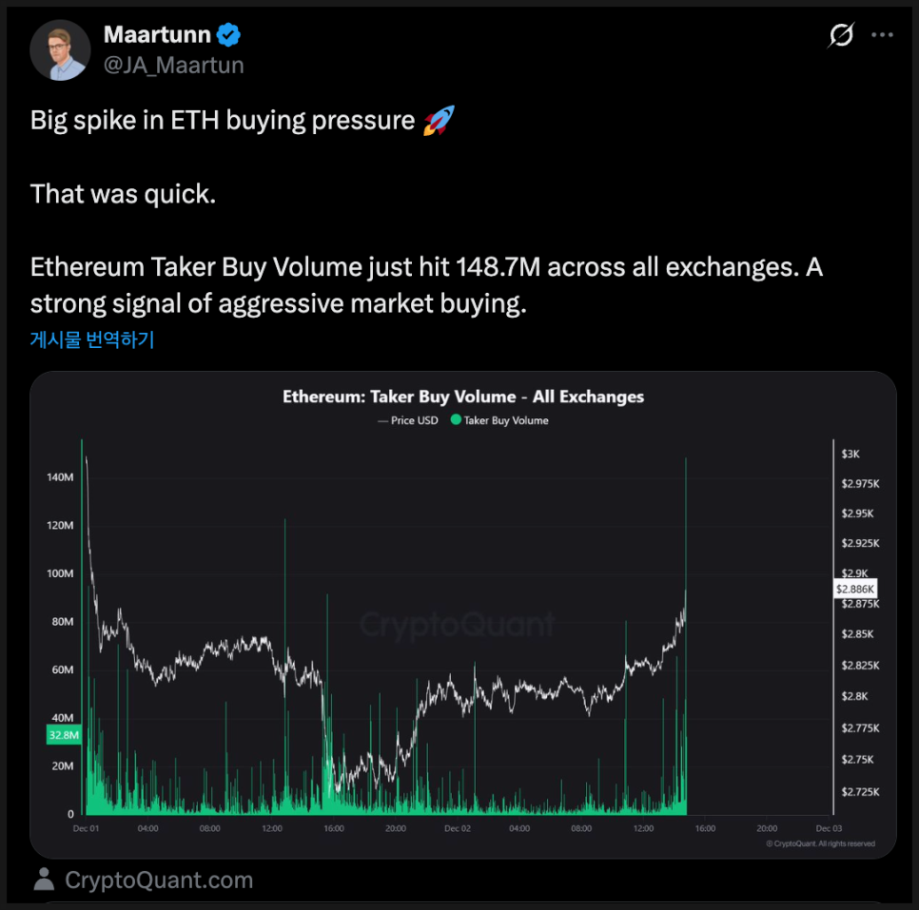This screenshot has height=910, width=919.
Task: Click the 게시물 번역하기 translate link
Action: 92,339
